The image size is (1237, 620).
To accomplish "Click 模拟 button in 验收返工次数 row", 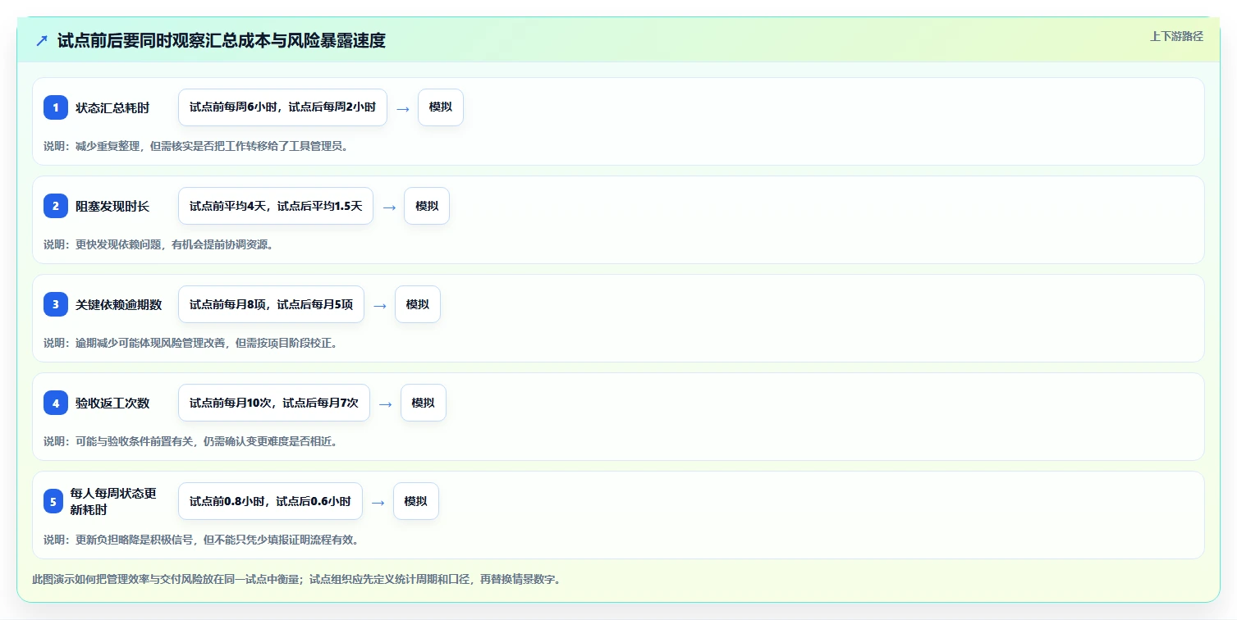I will tap(424, 403).
